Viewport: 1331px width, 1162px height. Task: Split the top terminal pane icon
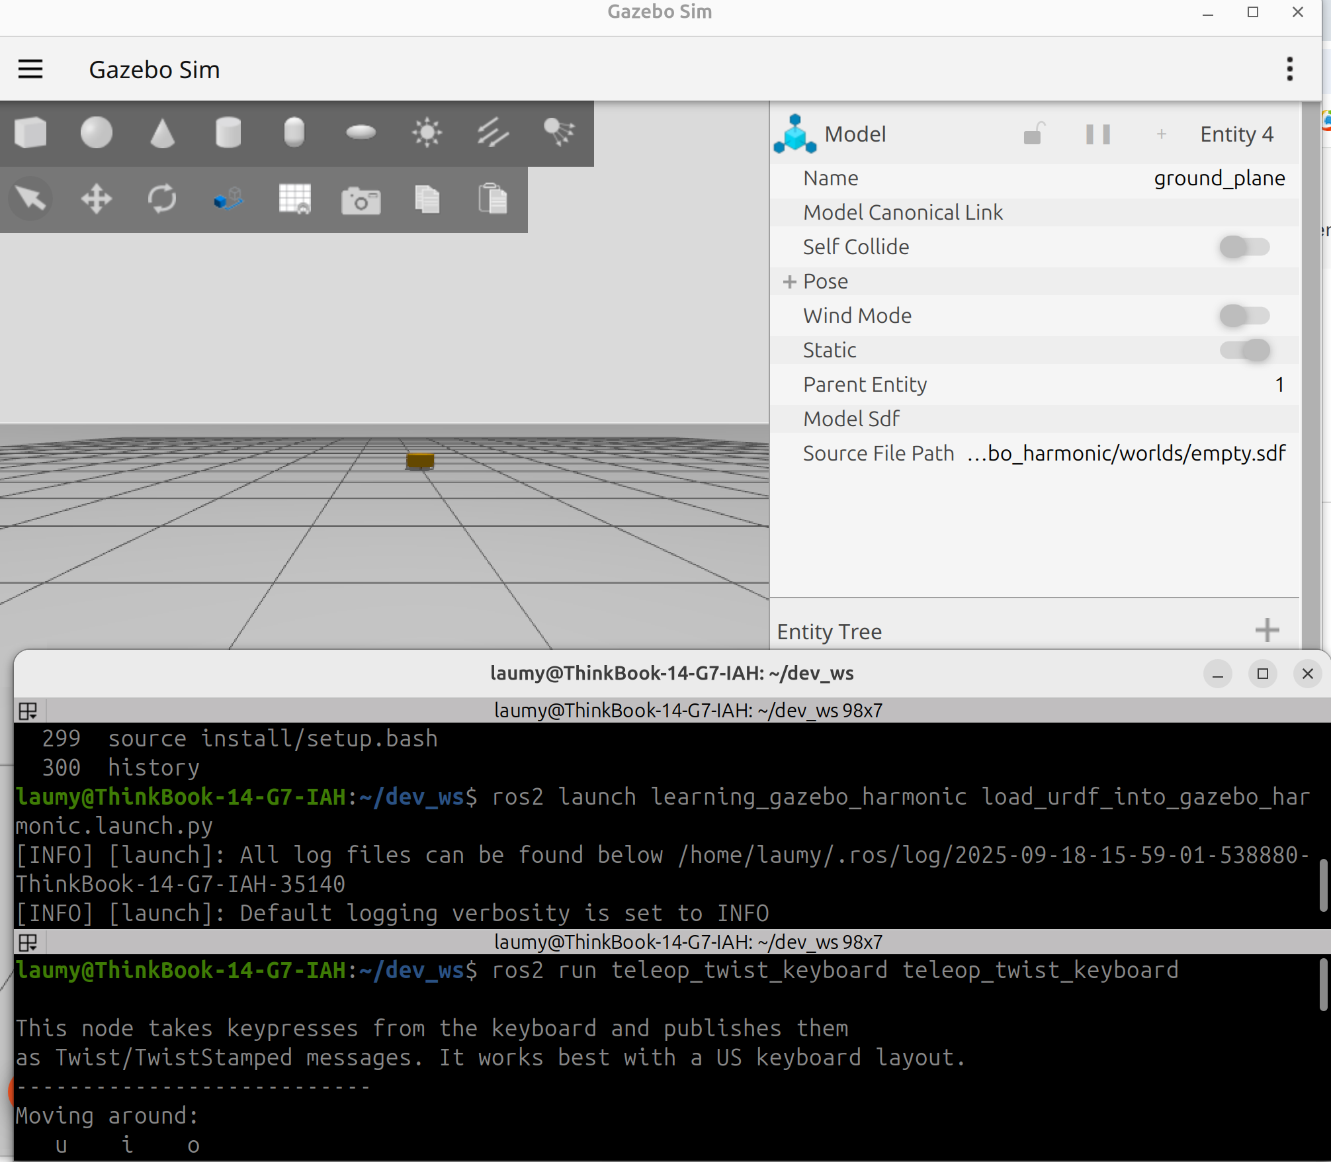[28, 711]
